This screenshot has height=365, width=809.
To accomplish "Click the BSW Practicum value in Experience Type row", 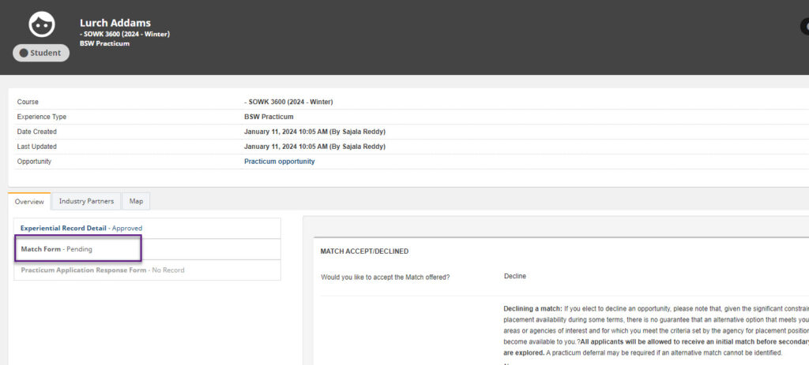I will (270, 117).
